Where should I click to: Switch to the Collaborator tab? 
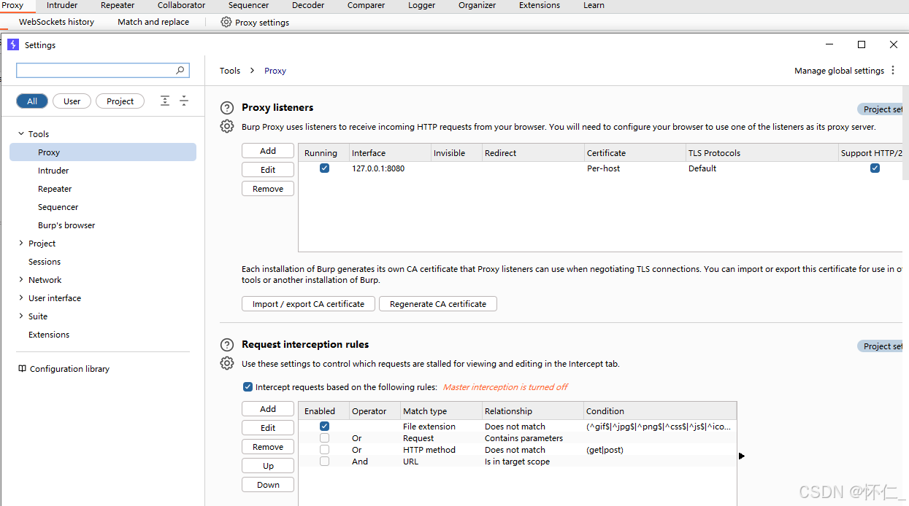[x=181, y=5]
